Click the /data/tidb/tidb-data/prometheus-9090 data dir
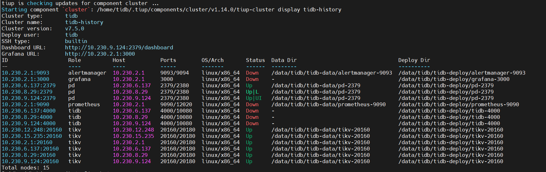This screenshot has width=546, height=172. (329, 104)
